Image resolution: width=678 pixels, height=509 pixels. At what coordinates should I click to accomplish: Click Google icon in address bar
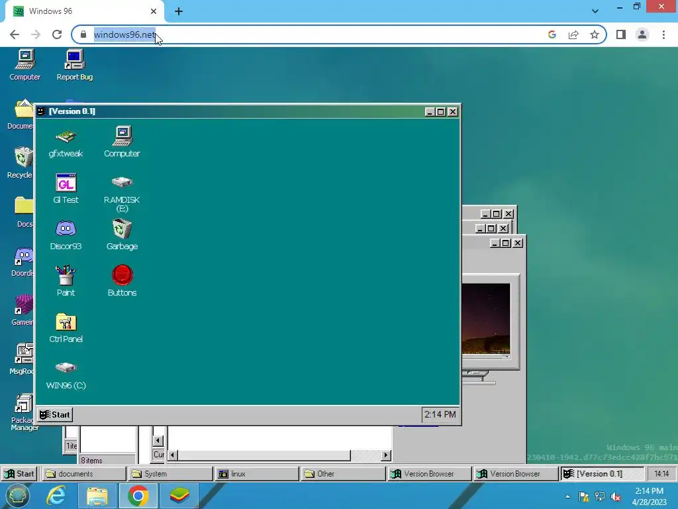tap(552, 34)
